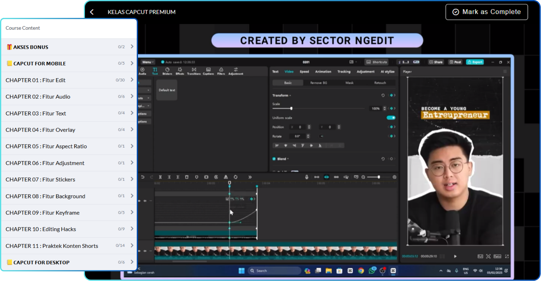
Task: Play the preview in Player
Action: tap(455, 256)
